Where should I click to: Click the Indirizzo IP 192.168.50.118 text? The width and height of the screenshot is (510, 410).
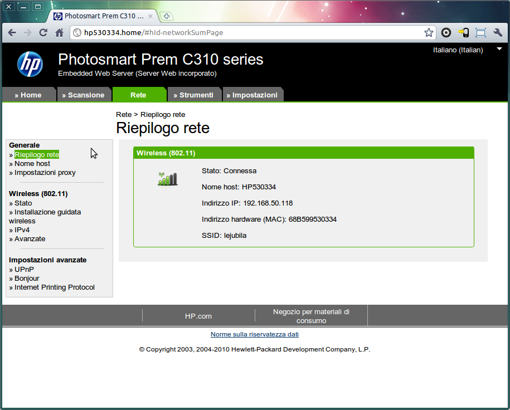[x=247, y=203]
